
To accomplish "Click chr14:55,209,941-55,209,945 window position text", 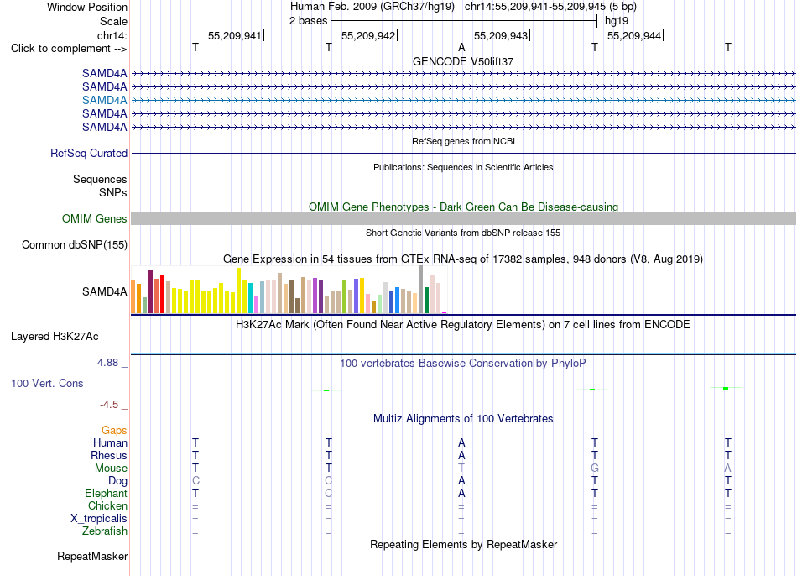I will click(x=550, y=7).
